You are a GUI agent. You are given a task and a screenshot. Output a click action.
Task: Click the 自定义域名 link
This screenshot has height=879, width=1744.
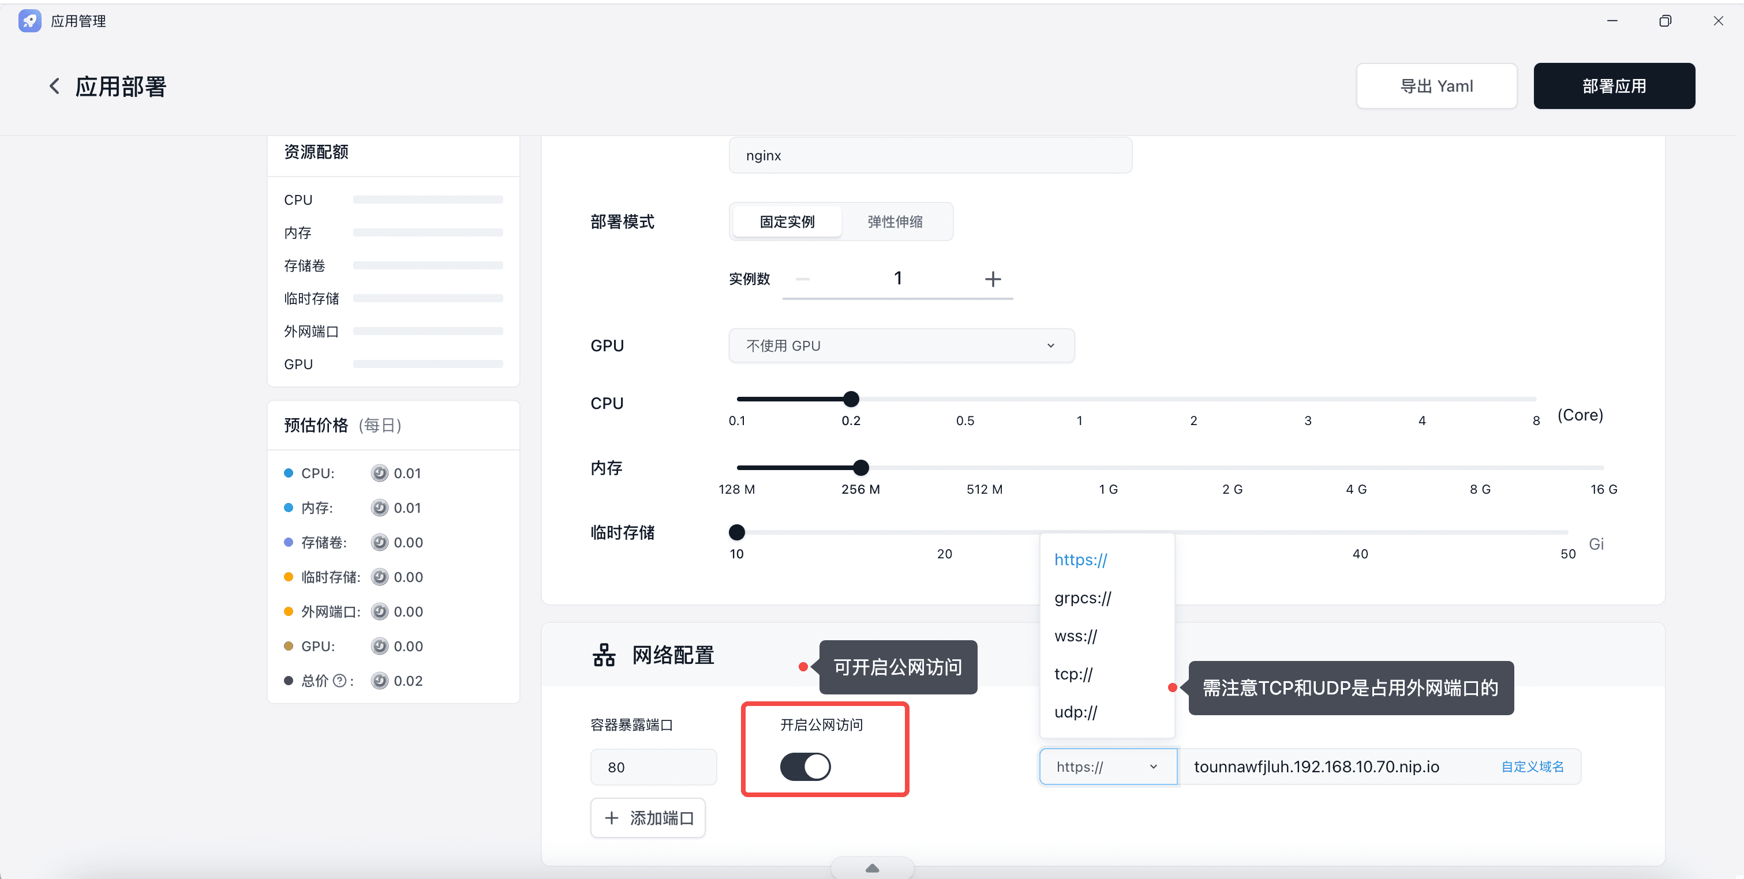coord(1532,767)
